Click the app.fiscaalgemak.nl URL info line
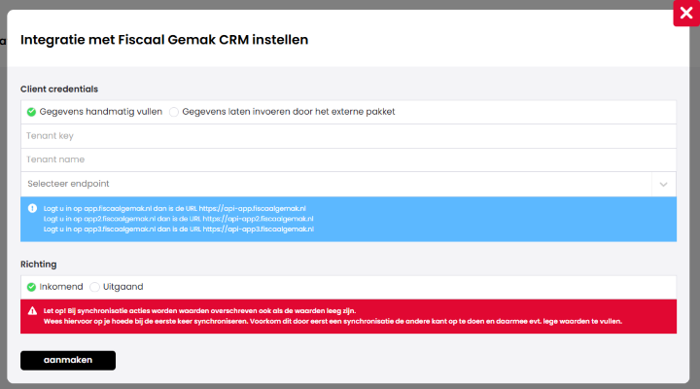The height and width of the screenshot is (389, 700). [x=175, y=208]
